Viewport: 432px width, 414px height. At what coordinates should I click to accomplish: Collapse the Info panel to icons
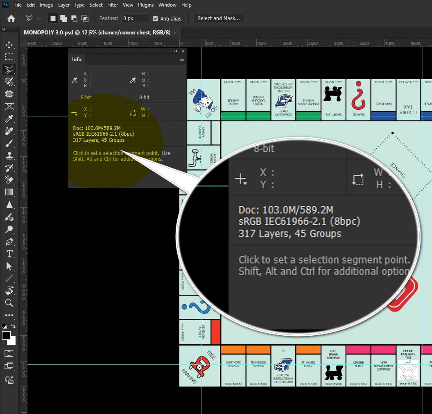(x=176, y=51)
